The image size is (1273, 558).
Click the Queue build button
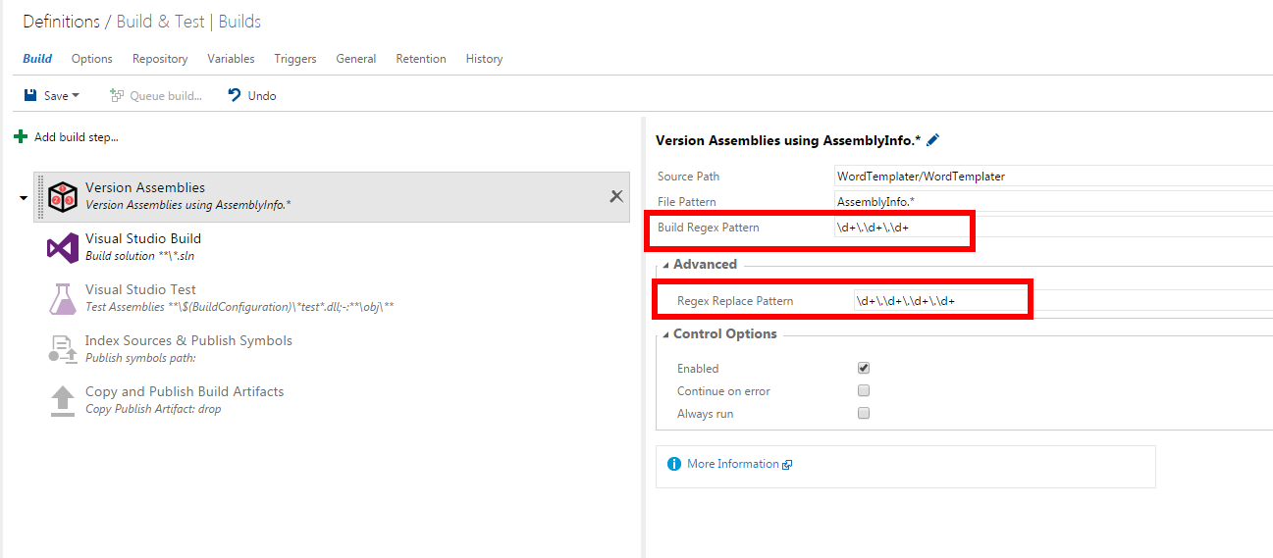pos(156,96)
